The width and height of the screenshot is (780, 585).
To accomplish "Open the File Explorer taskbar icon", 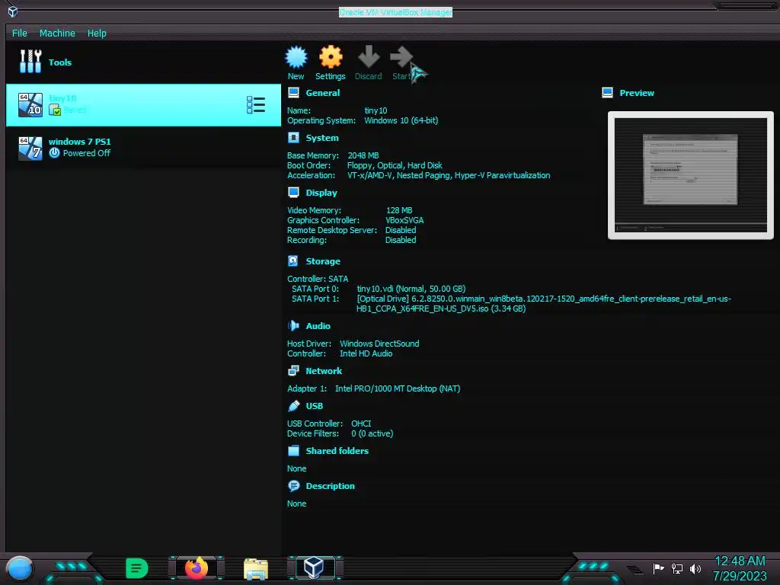I will click(x=256, y=568).
